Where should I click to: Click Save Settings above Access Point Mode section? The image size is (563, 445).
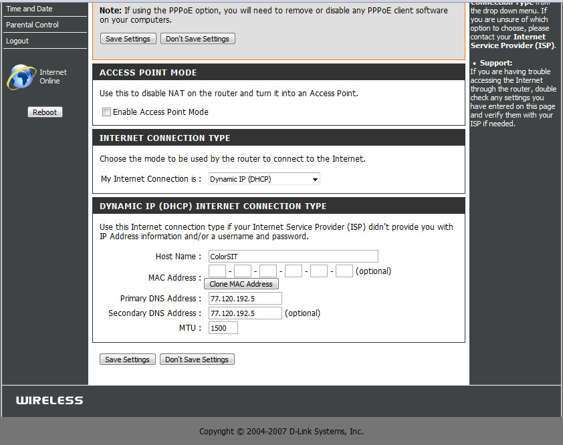pyautogui.click(x=128, y=39)
